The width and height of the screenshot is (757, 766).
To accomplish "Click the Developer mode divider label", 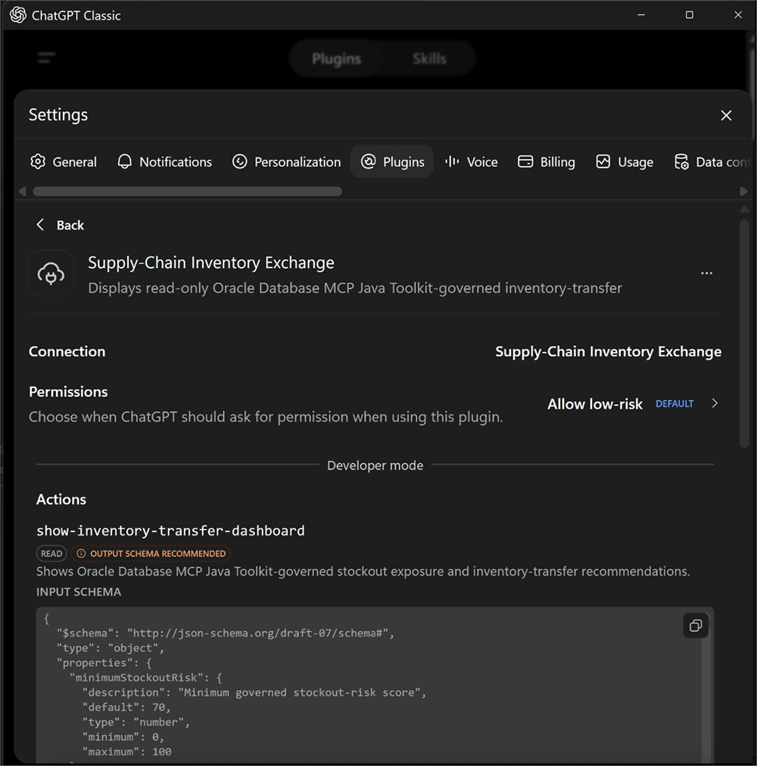I will point(375,466).
